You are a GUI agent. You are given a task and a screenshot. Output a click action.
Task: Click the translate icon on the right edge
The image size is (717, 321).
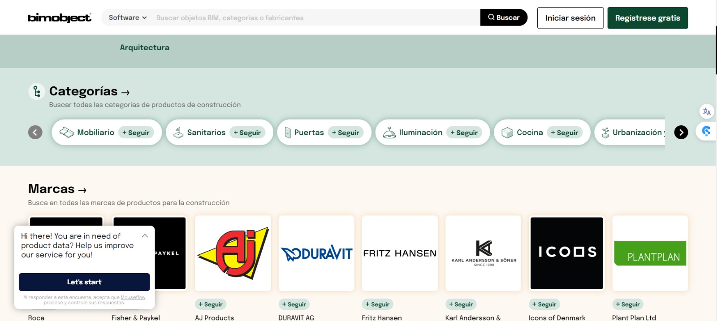pyautogui.click(x=707, y=111)
